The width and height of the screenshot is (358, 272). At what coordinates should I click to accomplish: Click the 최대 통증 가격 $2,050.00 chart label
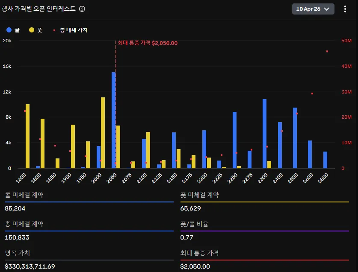(148, 43)
